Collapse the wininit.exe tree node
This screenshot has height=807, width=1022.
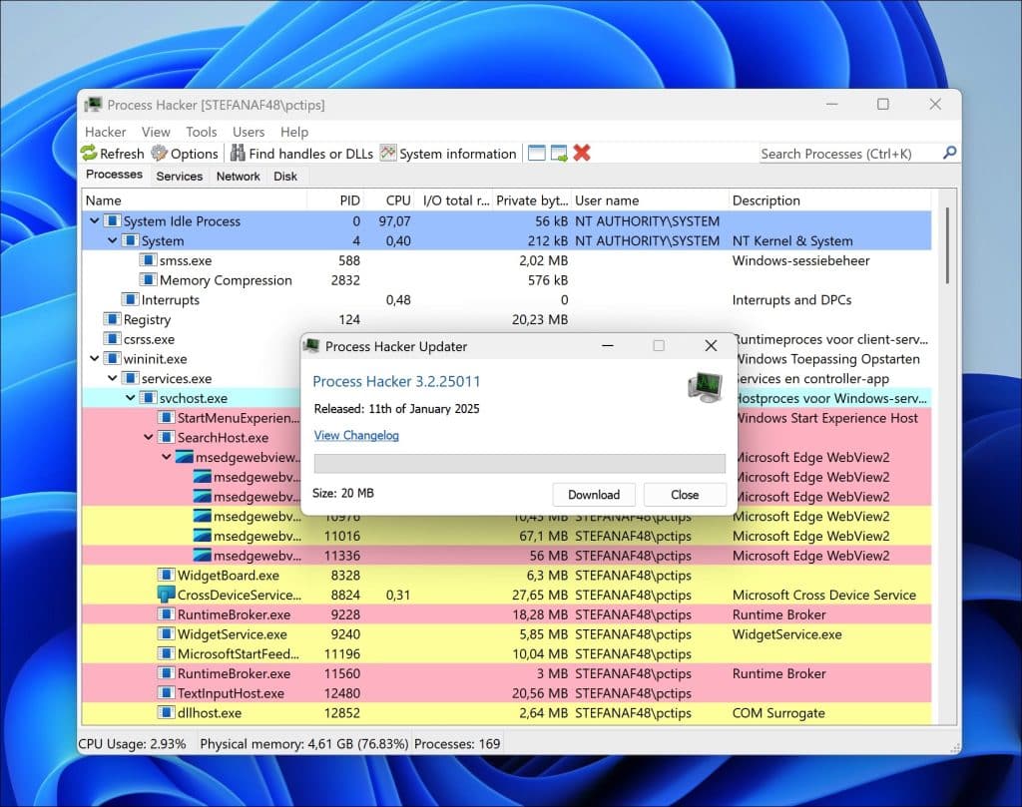tap(95, 359)
